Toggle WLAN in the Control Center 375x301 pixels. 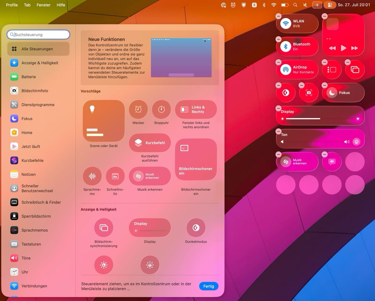[286, 23]
